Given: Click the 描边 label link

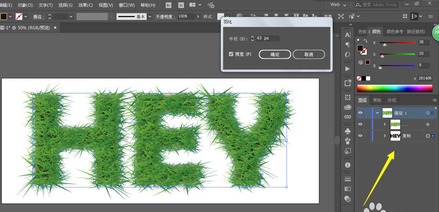Looking at the screenshot, I should 39,17.
